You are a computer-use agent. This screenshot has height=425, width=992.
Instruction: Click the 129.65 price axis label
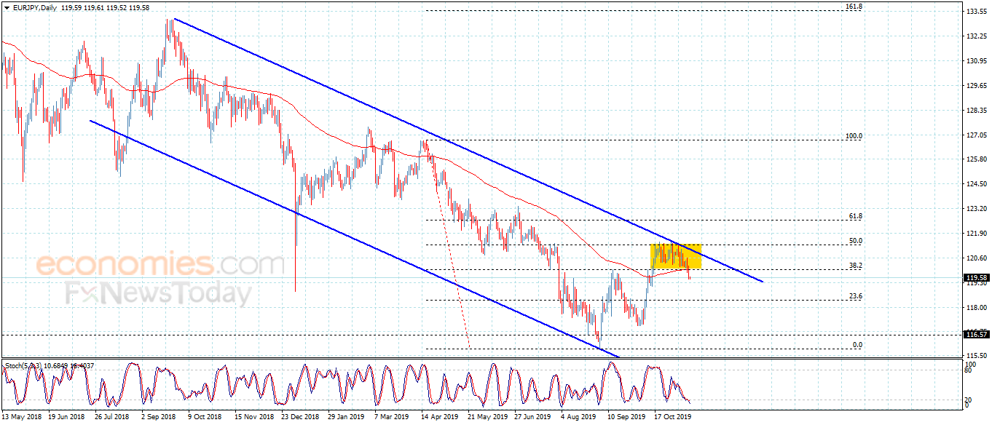tap(976, 86)
